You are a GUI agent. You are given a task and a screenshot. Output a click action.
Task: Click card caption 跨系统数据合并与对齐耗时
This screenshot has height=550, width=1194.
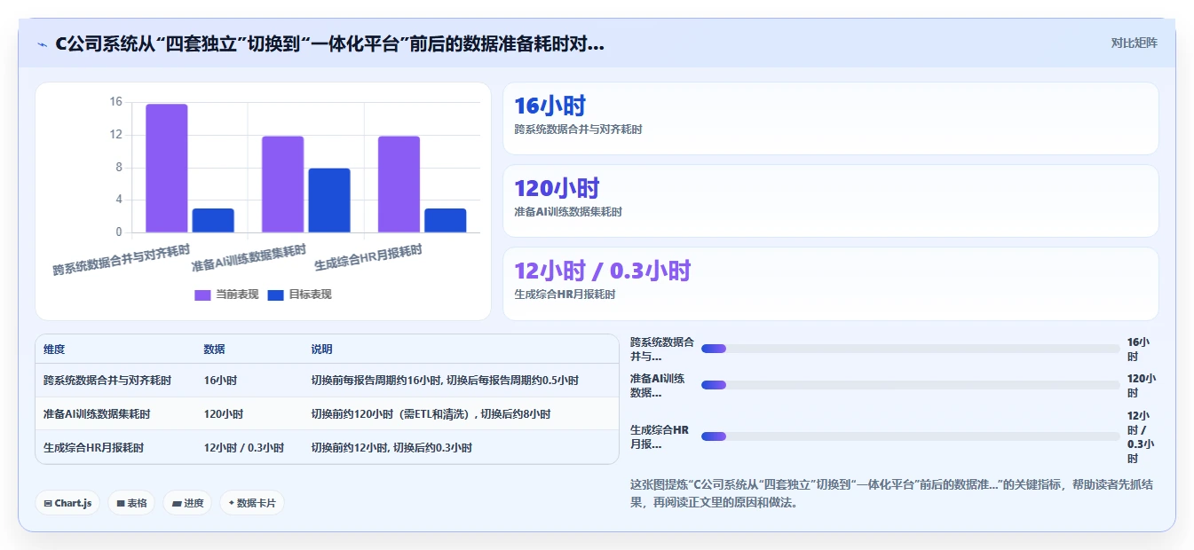pyautogui.click(x=578, y=130)
